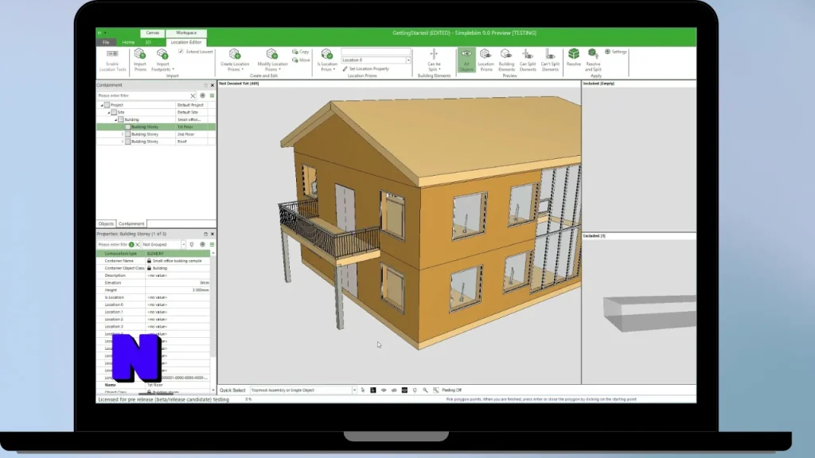
Task: Click the Resolve button
Action: (x=573, y=57)
